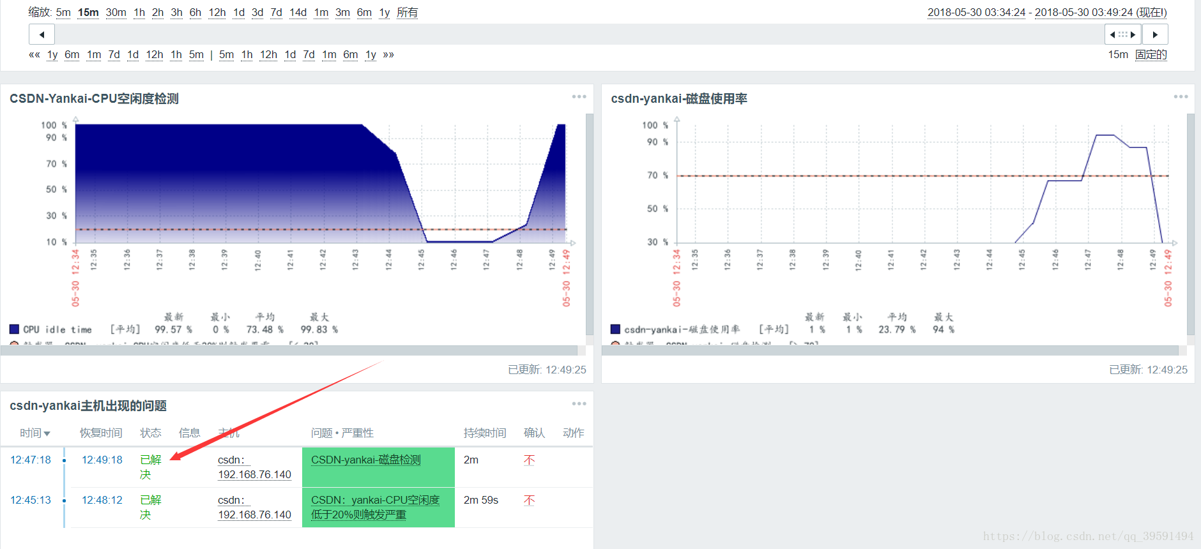The width and height of the screenshot is (1201, 549).
Task: Click the 23.79 % average value
Action: (897, 329)
